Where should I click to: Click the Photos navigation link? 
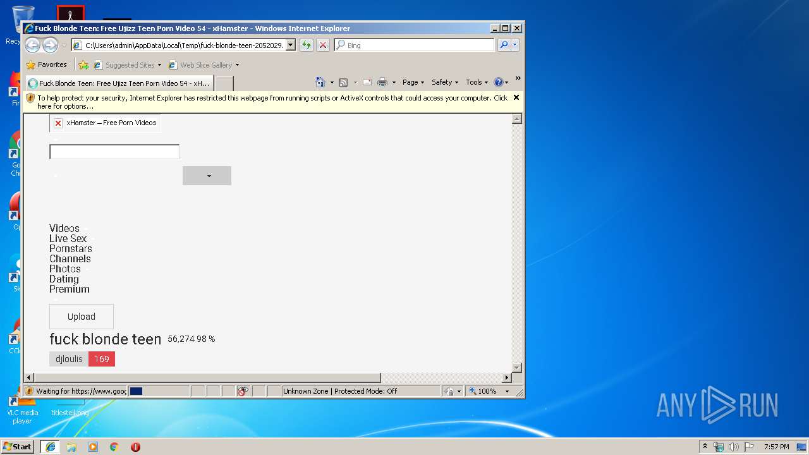pos(65,269)
